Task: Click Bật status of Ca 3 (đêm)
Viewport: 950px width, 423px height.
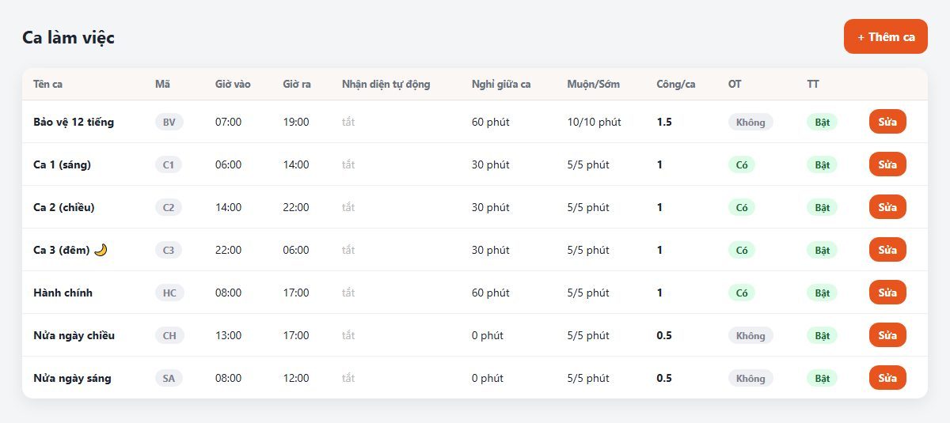Action: pos(823,250)
